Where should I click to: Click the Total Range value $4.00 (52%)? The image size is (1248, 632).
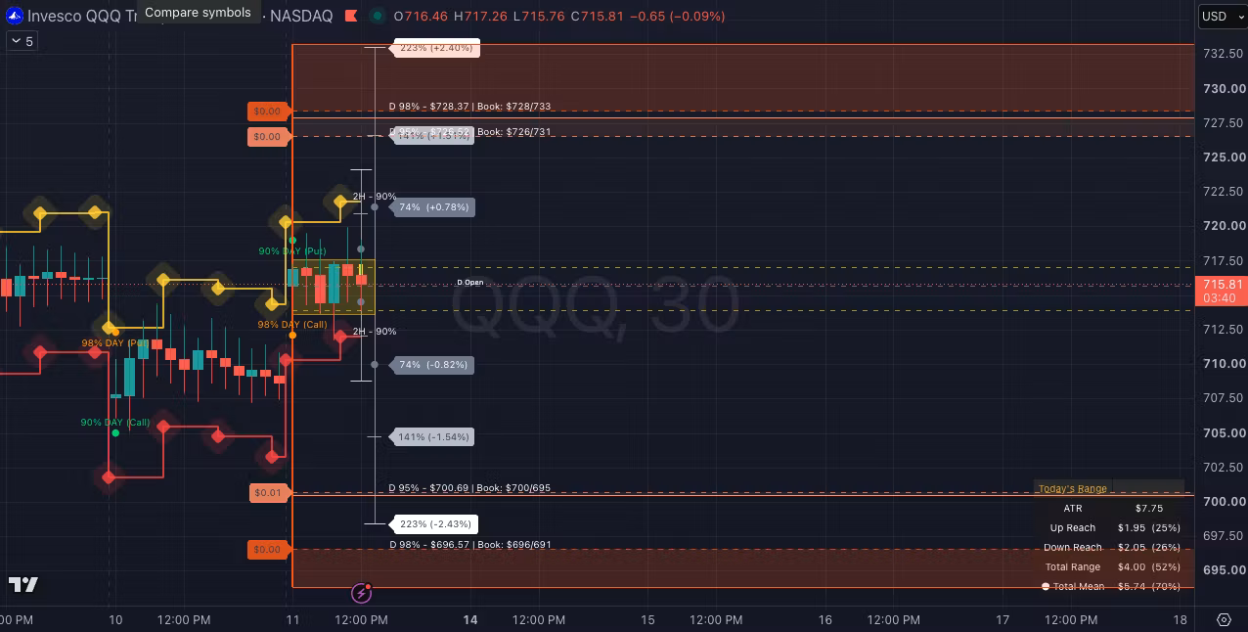pos(1149,566)
